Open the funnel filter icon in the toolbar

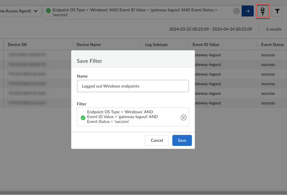coord(277,11)
